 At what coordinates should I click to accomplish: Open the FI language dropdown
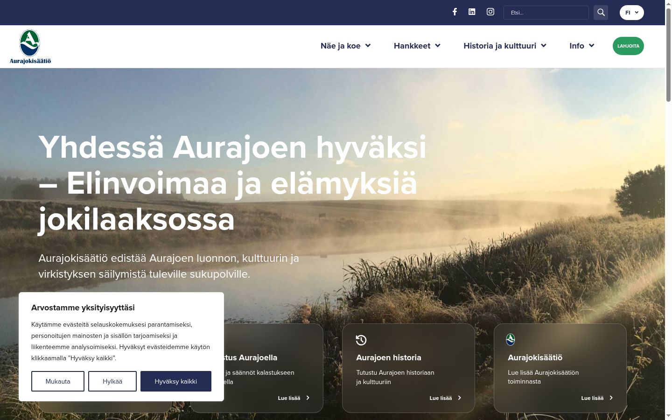click(632, 13)
